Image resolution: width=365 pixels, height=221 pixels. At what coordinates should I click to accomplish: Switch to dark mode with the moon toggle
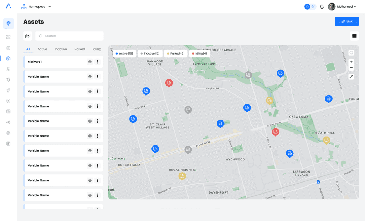[x=313, y=7]
